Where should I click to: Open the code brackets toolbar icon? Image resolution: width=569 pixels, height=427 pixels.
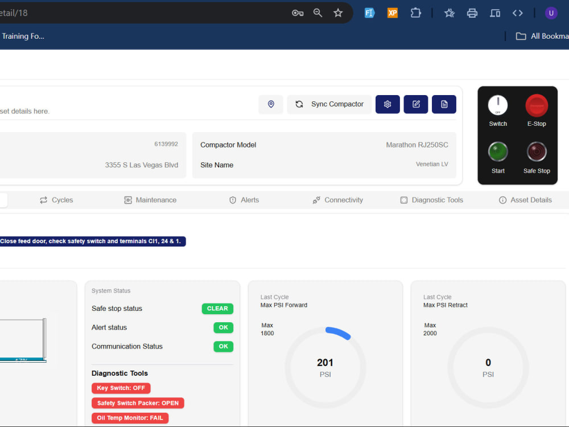tap(517, 13)
